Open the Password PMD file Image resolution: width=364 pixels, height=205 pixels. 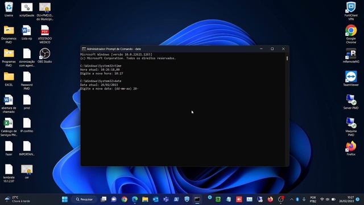pos(27,81)
